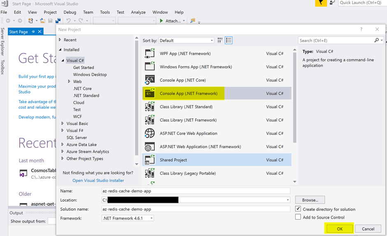387x236 pixels.
Task: Switch template view to small icons grid
Action: tap(220, 40)
